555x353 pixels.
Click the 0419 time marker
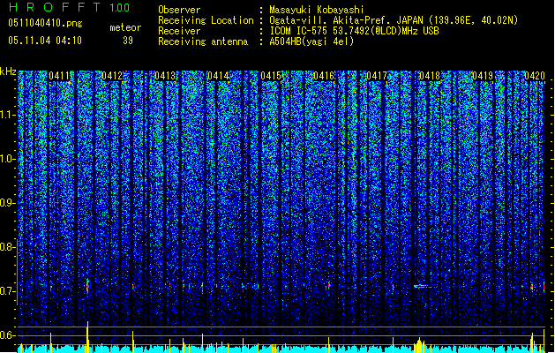coord(483,76)
